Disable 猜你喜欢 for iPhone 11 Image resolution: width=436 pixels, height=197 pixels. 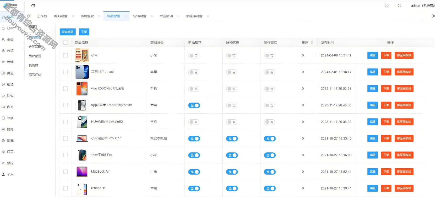(x=270, y=189)
